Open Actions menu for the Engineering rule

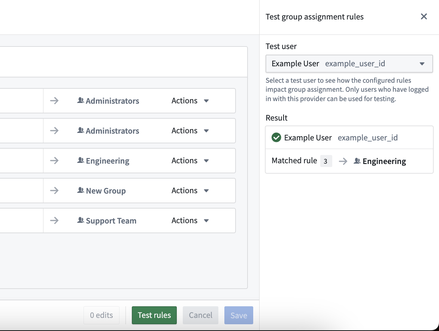[x=190, y=161]
